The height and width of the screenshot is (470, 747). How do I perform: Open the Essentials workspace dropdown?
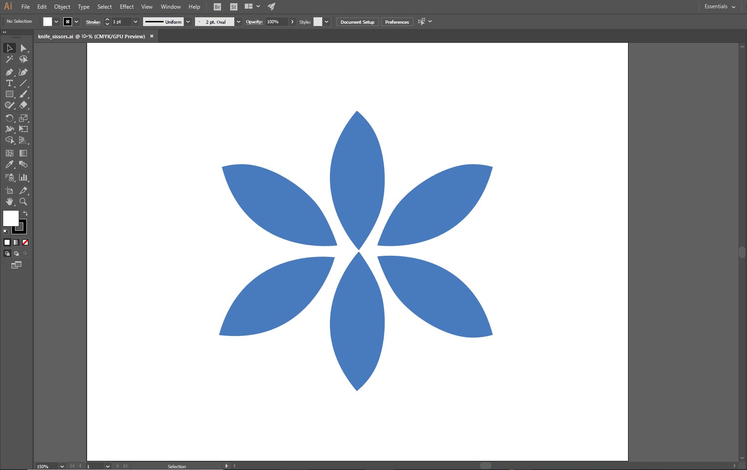tap(720, 7)
